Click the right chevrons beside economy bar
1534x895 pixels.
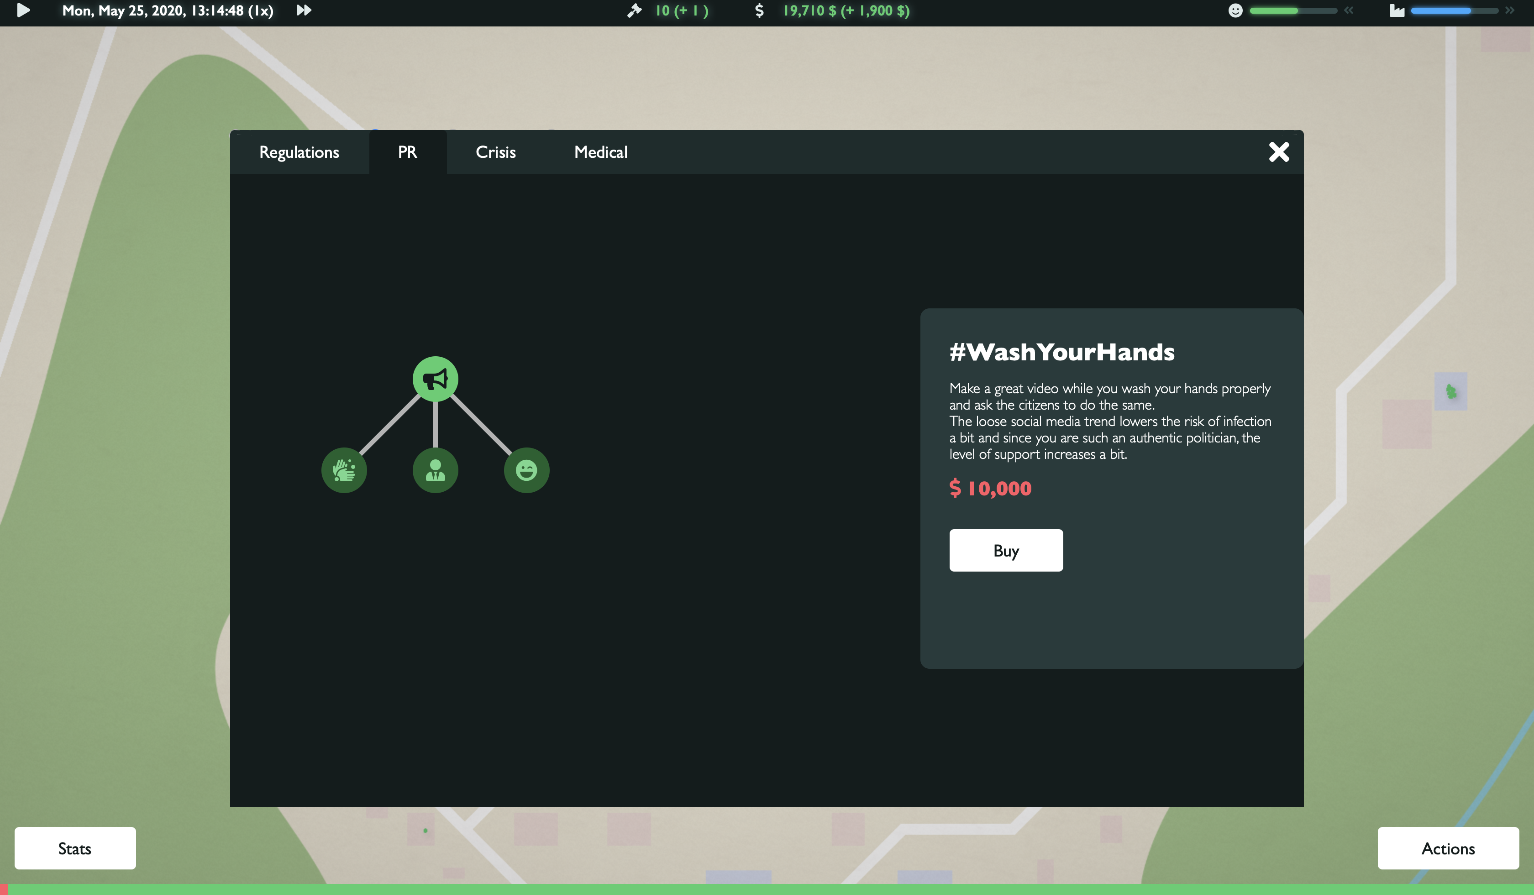pyautogui.click(x=1510, y=10)
